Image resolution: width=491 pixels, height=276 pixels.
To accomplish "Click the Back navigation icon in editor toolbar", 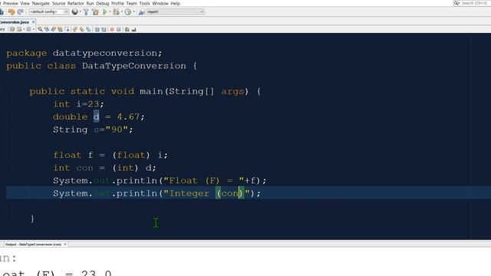I will [x=19, y=29].
